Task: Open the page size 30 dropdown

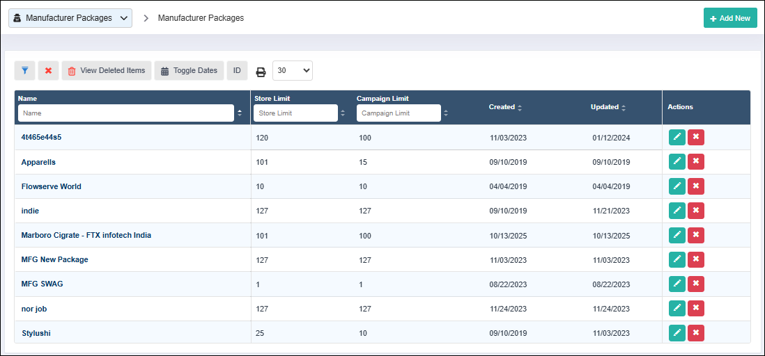Action: point(292,70)
